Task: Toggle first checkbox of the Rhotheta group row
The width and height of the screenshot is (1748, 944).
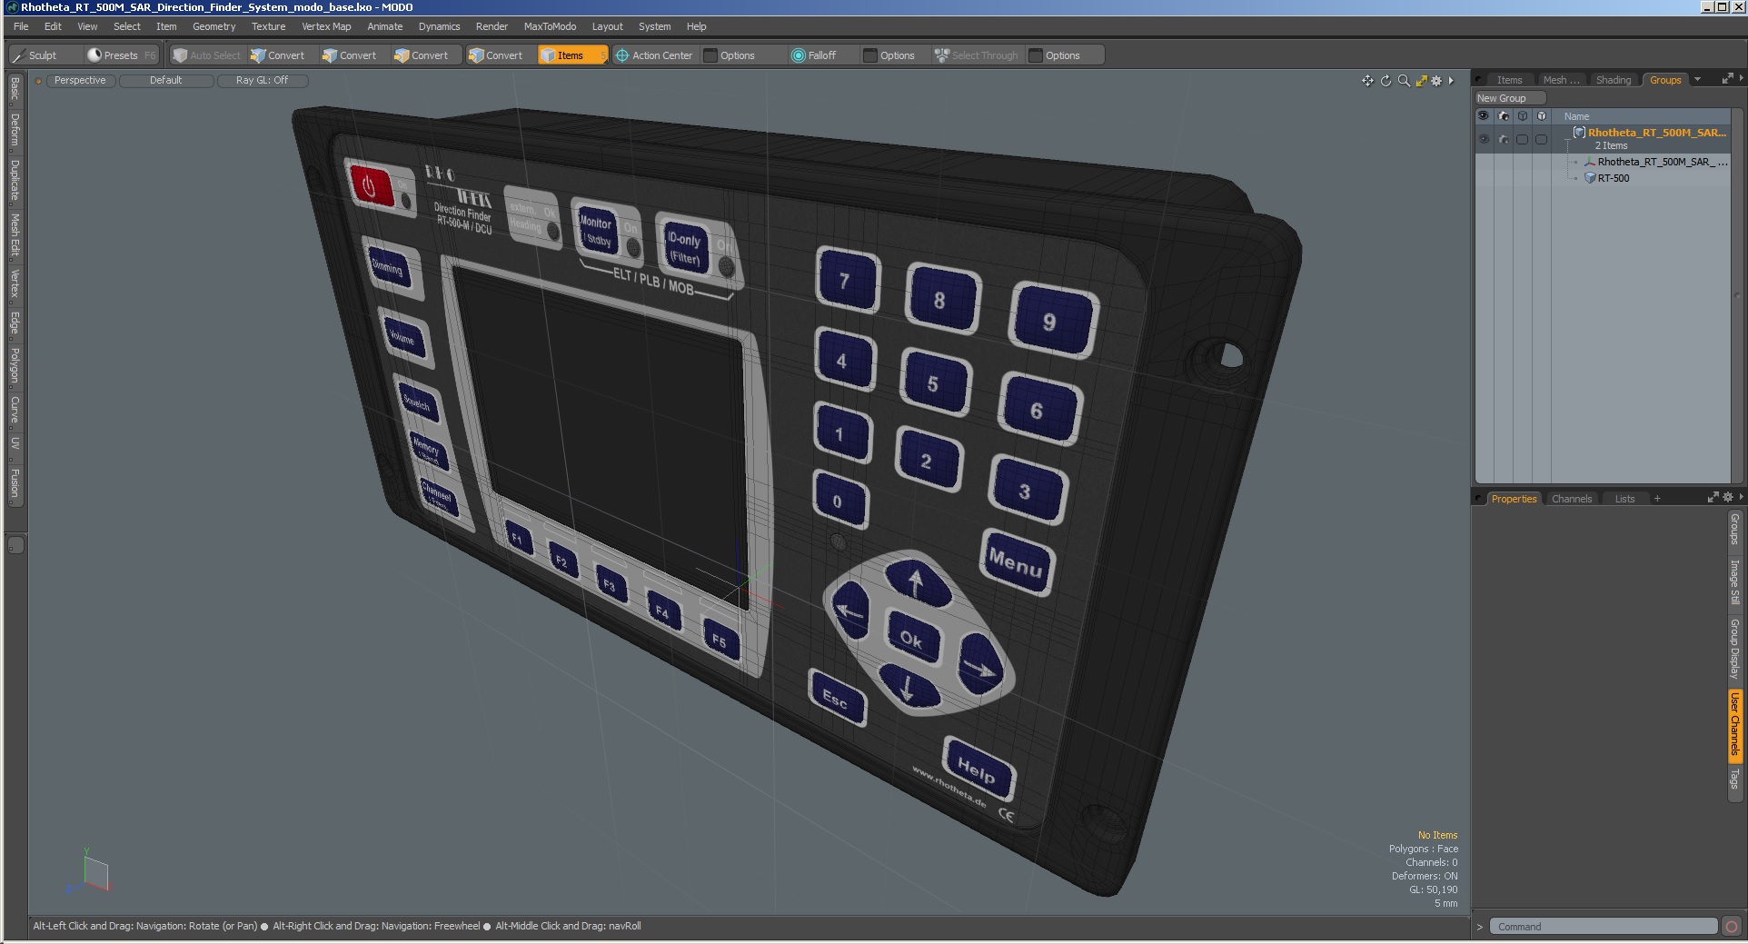Action: tap(1523, 139)
